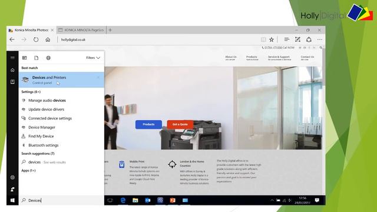Click the website search magnifier icon
The image size is (377, 212).
coord(320,48)
